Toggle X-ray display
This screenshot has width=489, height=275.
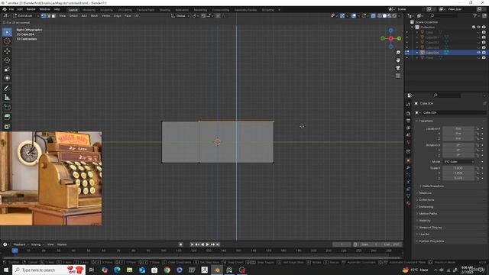tap(374, 15)
